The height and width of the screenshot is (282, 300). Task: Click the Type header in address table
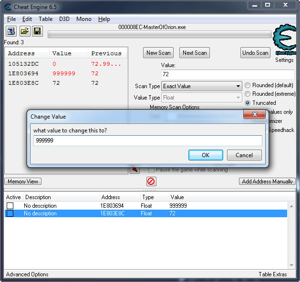155,197
